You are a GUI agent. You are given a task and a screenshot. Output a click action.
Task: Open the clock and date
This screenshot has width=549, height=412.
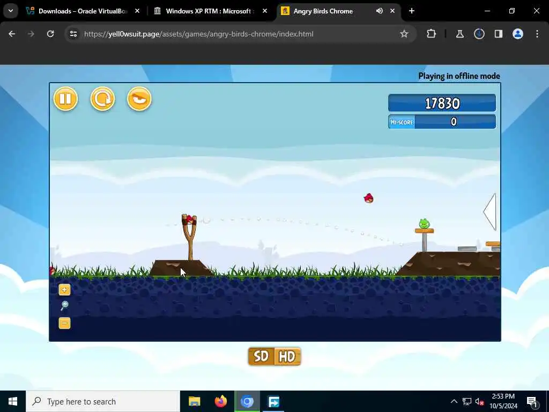(x=503, y=401)
